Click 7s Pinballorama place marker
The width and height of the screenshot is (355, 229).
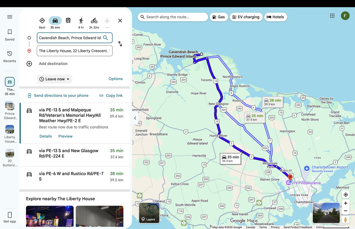288,183
